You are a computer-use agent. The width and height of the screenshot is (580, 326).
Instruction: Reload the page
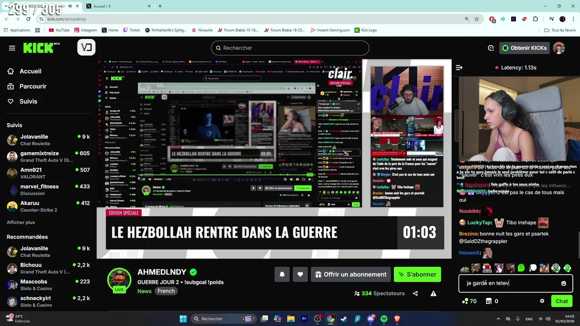(29, 19)
